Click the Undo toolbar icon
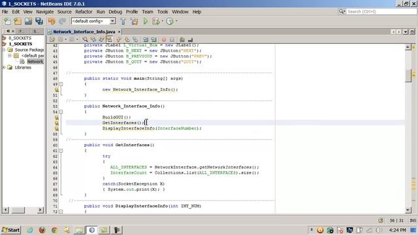Viewport: 418px width, 235px height. tap(52, 21)
